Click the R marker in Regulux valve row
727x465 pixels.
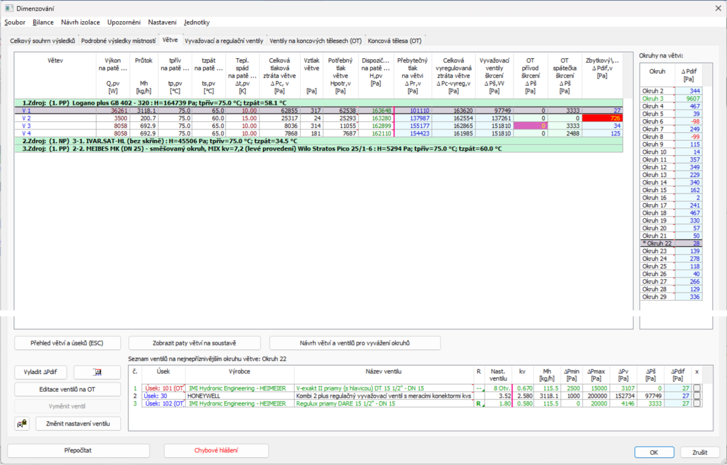point(478,404)
